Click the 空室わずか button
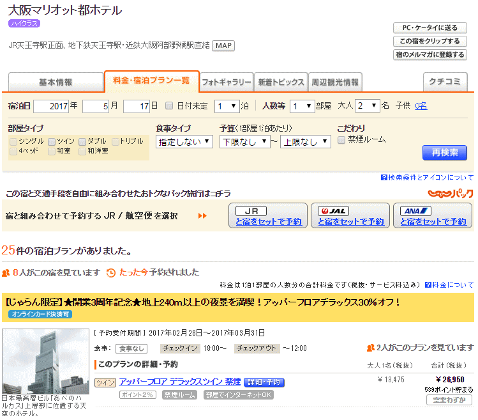Viewport: 478px width, 420px height. (449, 400)
